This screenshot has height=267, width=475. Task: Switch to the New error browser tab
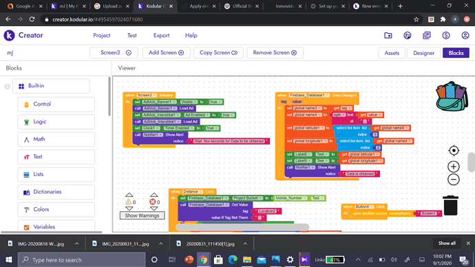(370, 6)
